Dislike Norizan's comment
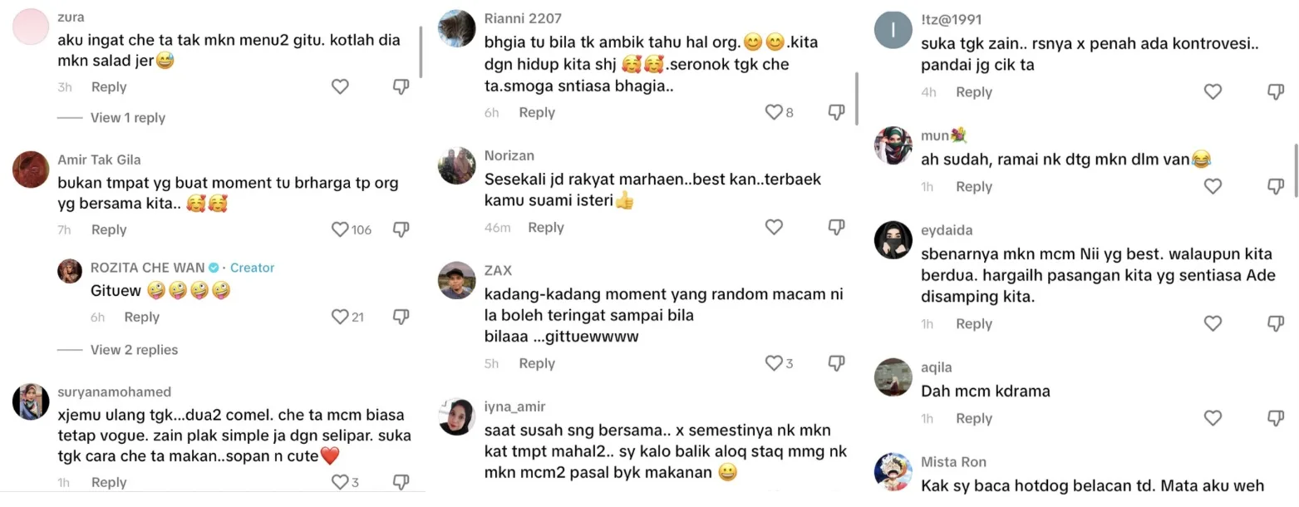 tap(836, 227)
